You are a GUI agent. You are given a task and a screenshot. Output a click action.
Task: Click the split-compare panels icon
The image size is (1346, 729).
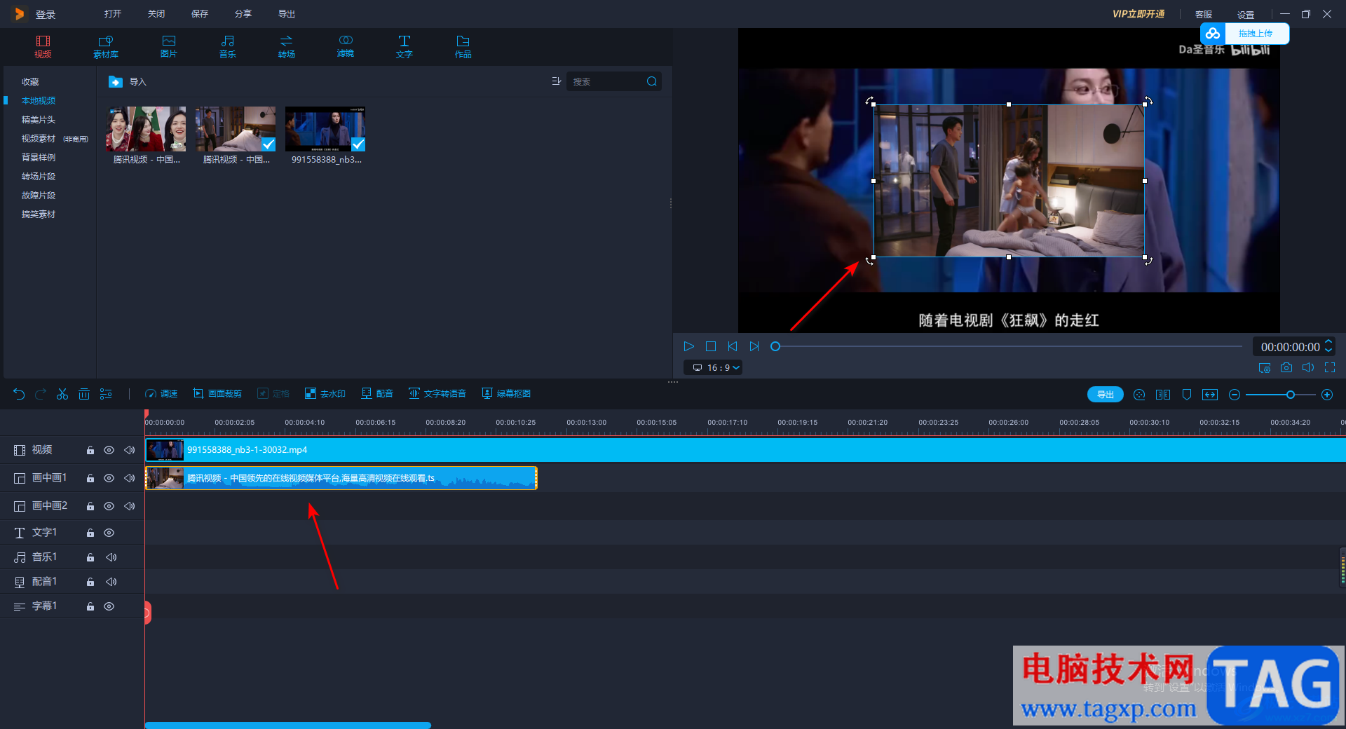1163,395
